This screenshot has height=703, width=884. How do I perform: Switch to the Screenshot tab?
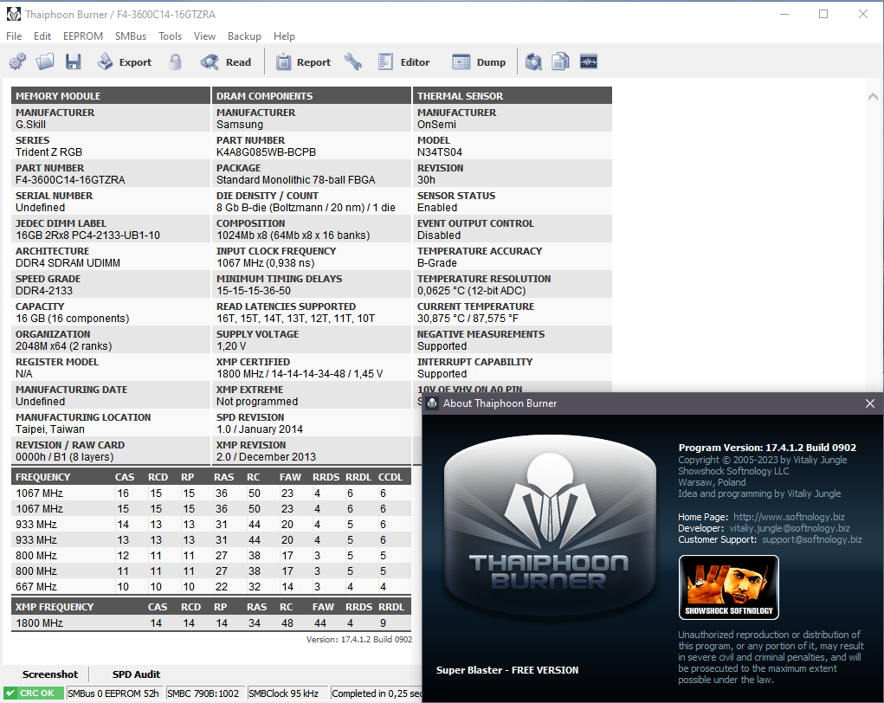pos(50,674)
